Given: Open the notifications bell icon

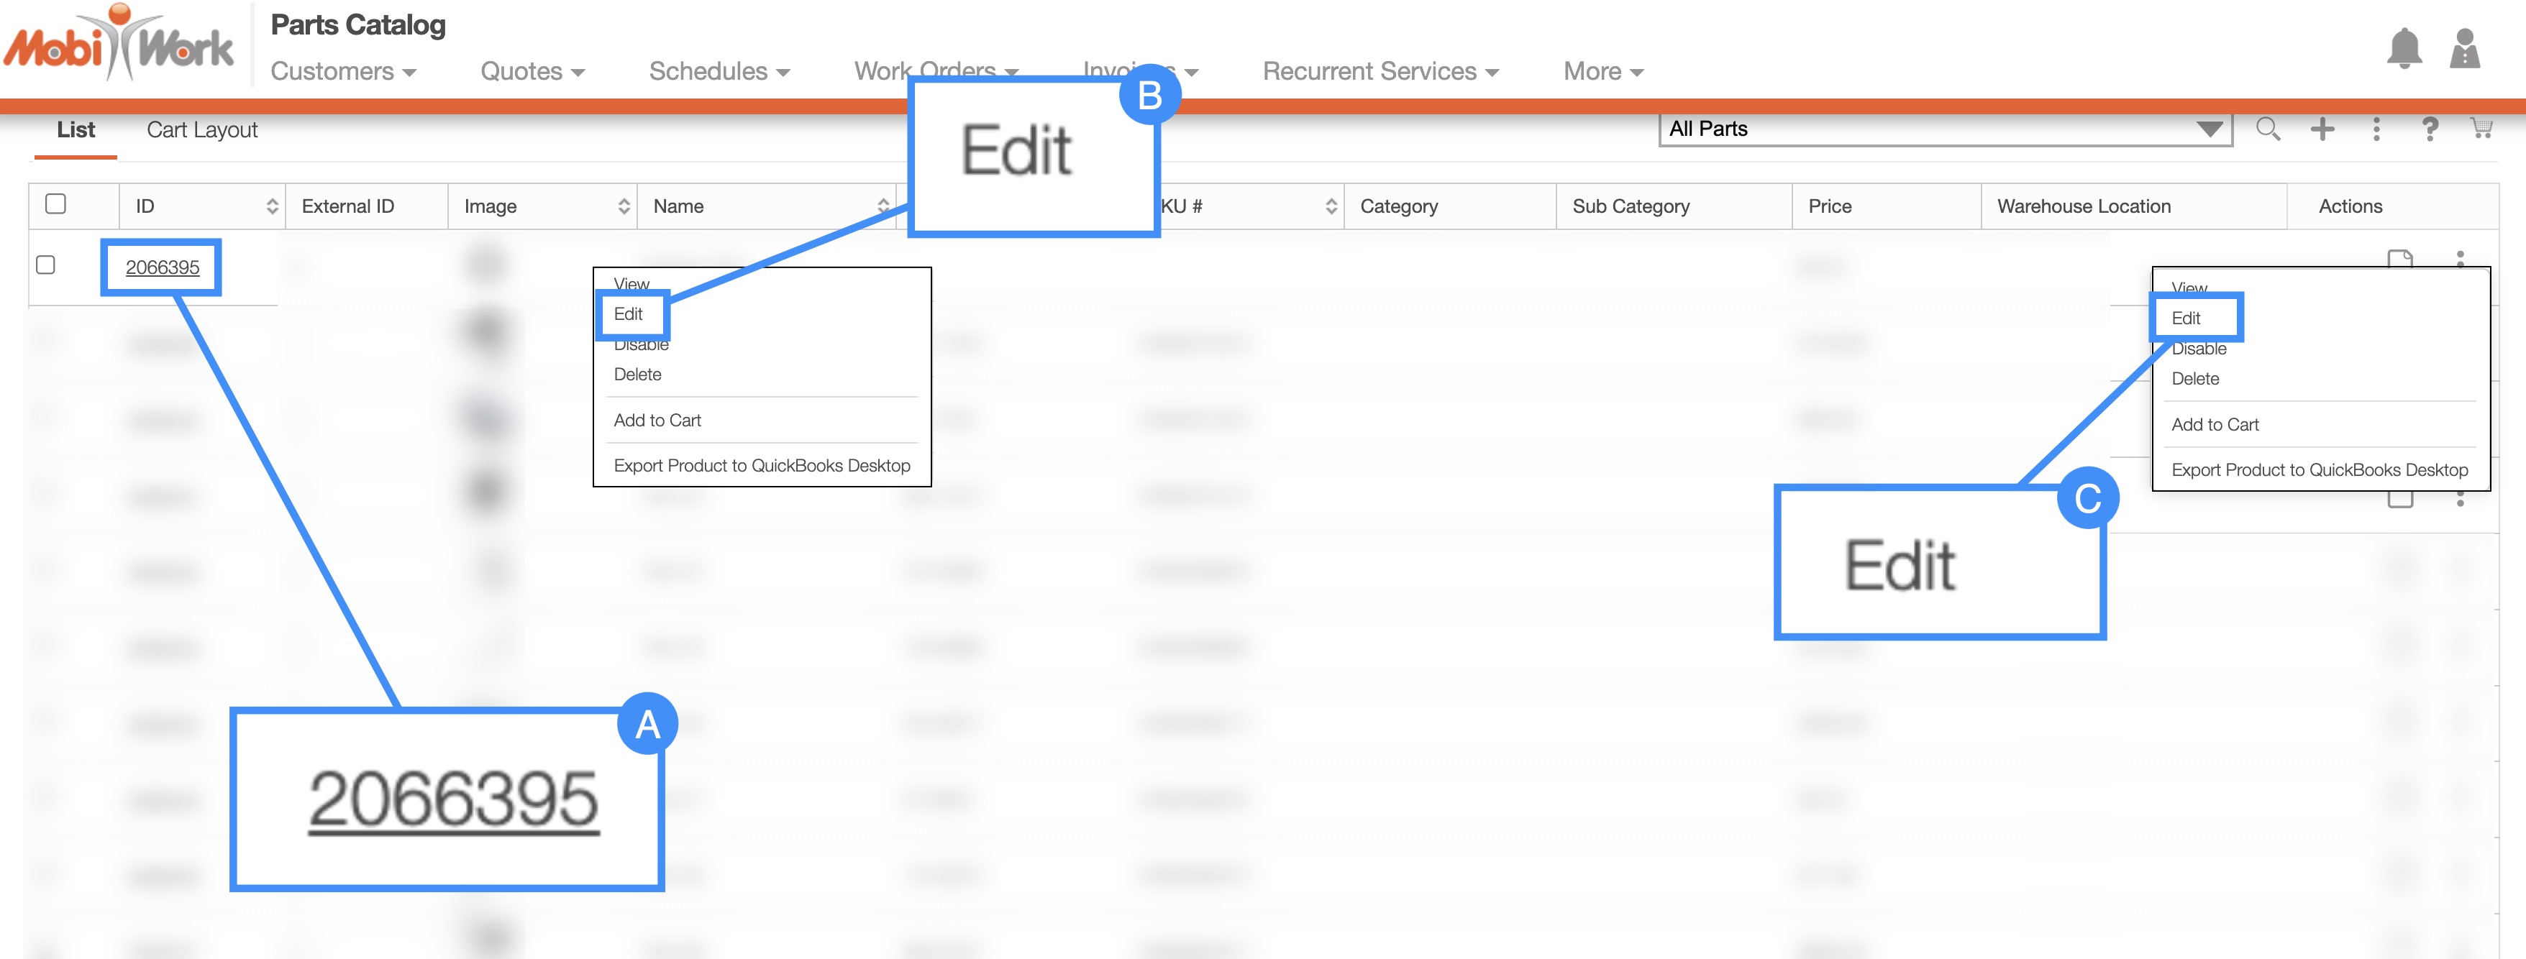Looking at the screenshot, I should tap(2404, 49).
